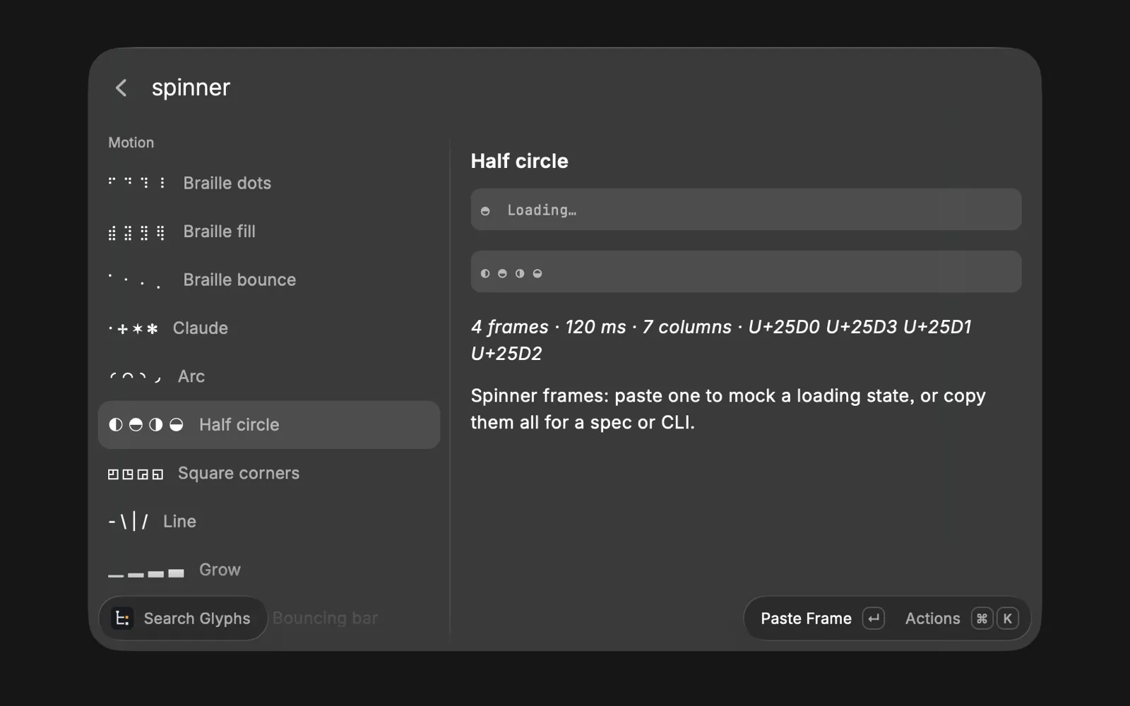Click the Command key icon beside Actions
1130x706 pixels.
[x=982, y=618]
